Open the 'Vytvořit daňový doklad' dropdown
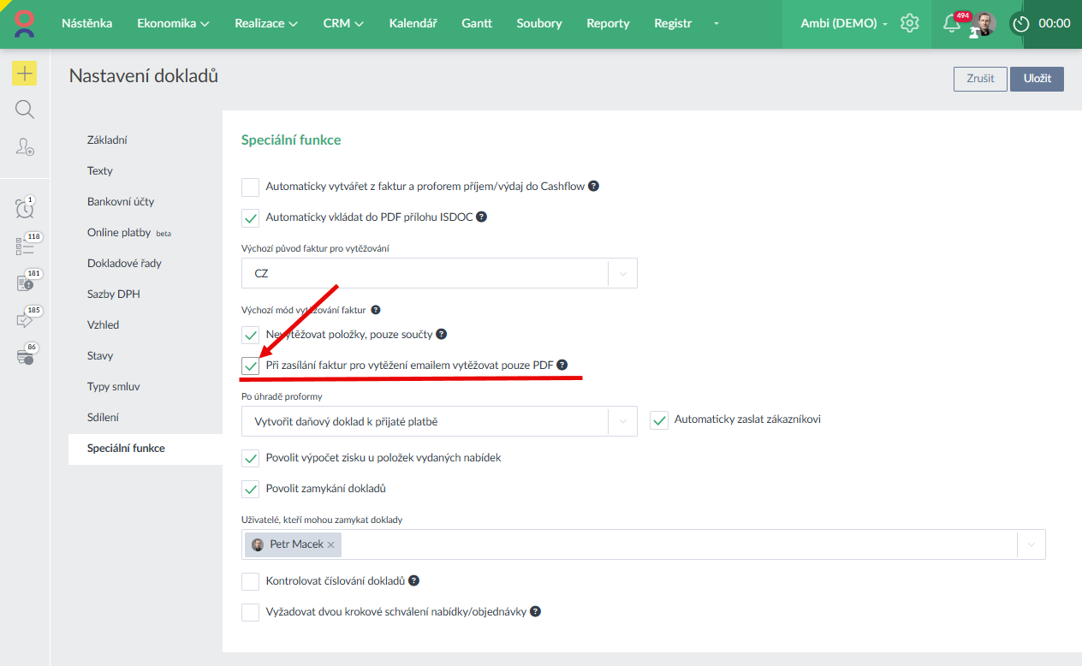1082x666 pixels. click(622, 421)
